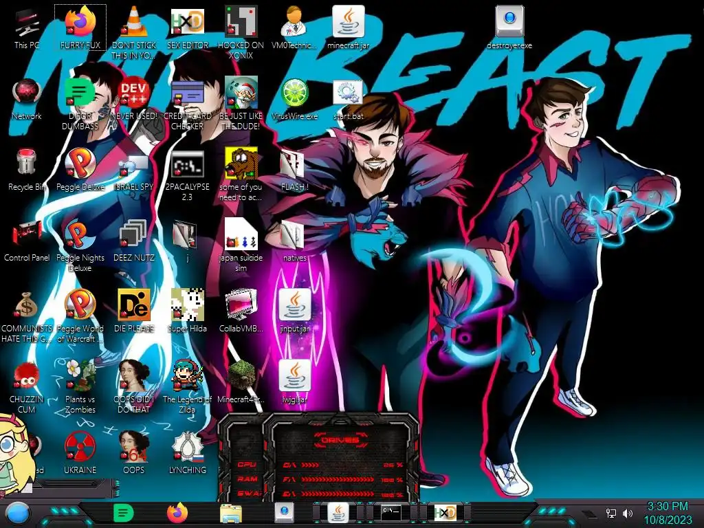Switch to the HxD taskbar window
The height and width of the screenshot is (528, 704).
[x=445, y=513]
